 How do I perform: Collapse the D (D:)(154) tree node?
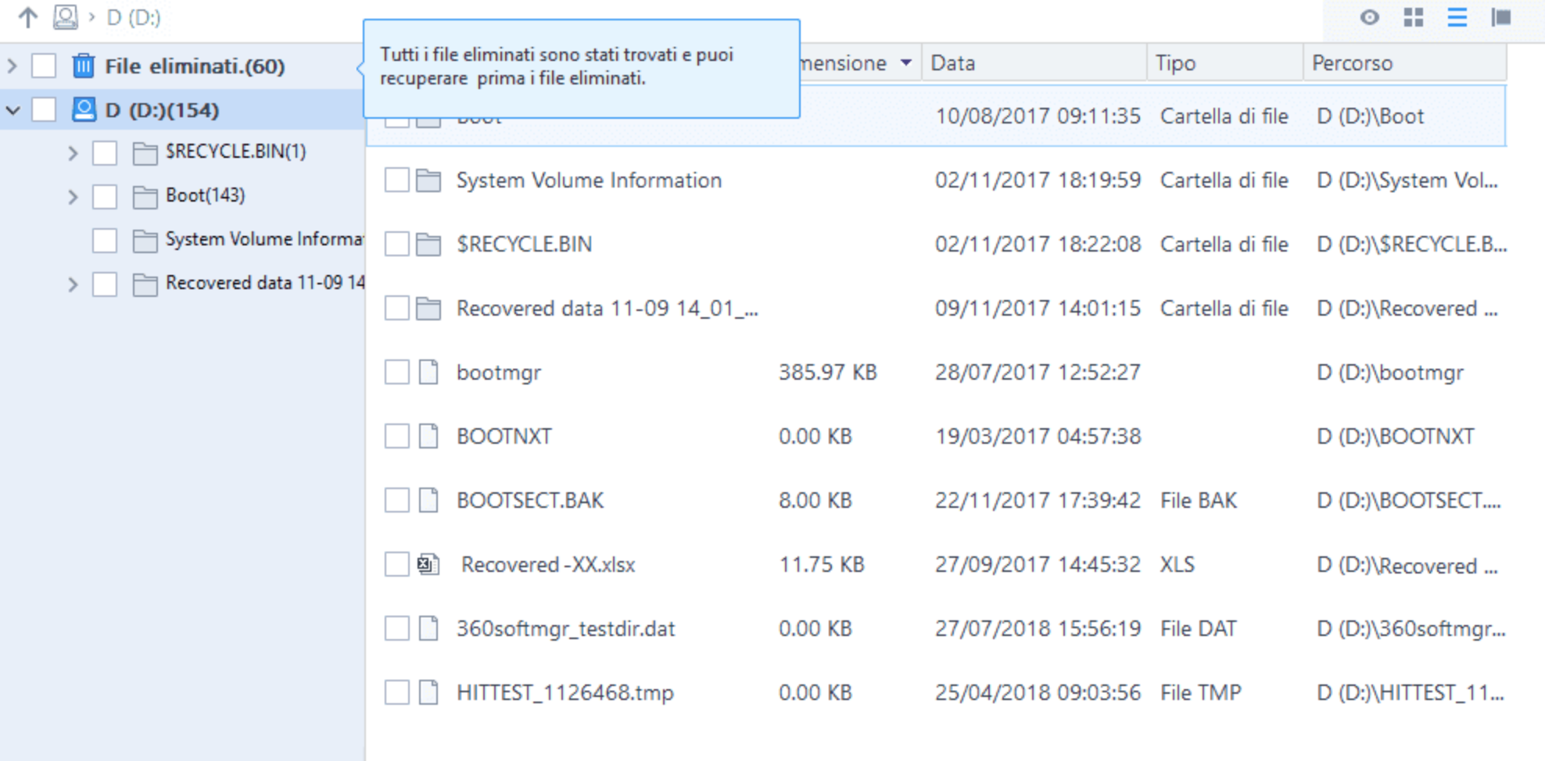pyautogui.click(x=13, y=110)
